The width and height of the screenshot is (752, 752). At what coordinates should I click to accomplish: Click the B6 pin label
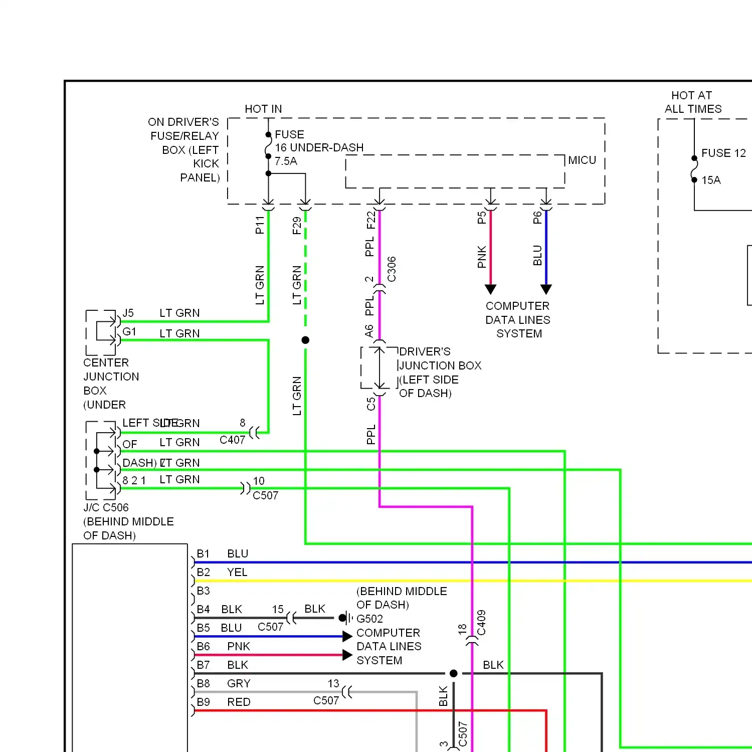[203, 646]
